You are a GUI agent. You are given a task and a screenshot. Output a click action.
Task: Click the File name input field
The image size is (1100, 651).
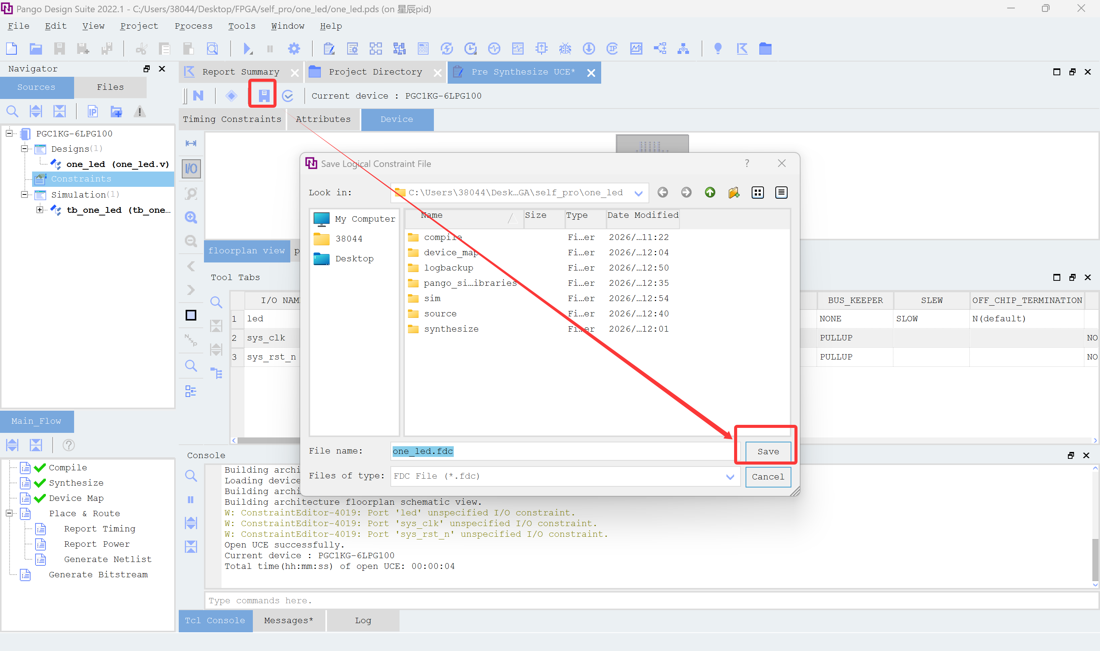561,451
